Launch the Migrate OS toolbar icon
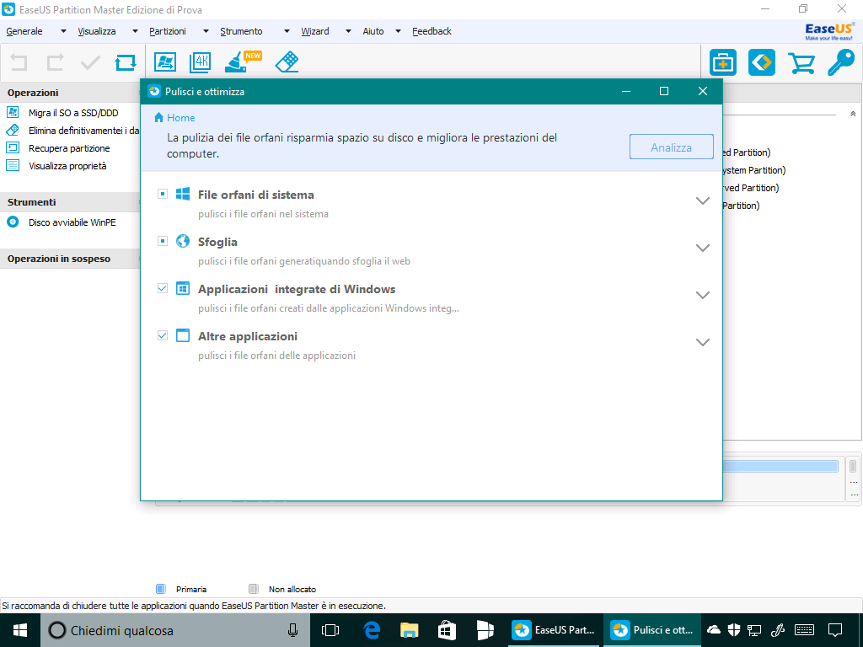Image resolution: width=863 pixels, height=647 pixels. (165, 62)
